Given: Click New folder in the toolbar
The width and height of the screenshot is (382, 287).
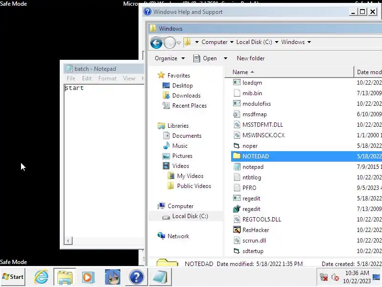Looking at the screenshot, I should pos(250,58).
